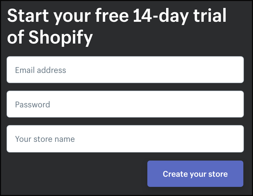The image size is (253, 196).
Task: Click the word Shopify in the heading
Action: coord(60,37)
